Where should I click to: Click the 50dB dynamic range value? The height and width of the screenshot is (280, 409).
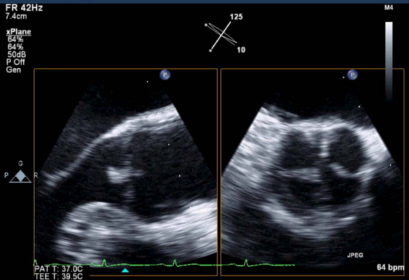click(17, 55)
